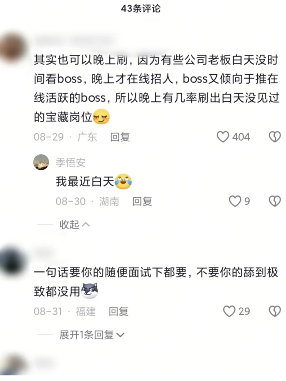Like the Fujian comment with 29 likes
Screen dimensions: 286x381
pyautogui.click(x=229, y=311)
